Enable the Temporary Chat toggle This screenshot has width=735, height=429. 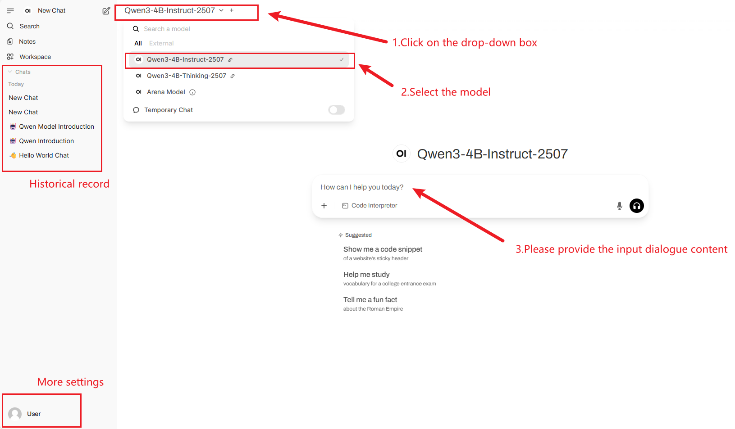pyautogui.click(x=336, y=110)
